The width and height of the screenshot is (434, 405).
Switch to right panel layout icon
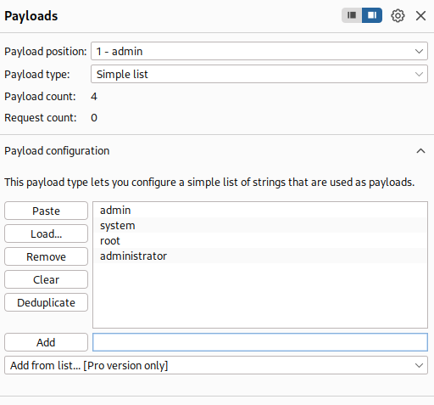click(372, 15)
